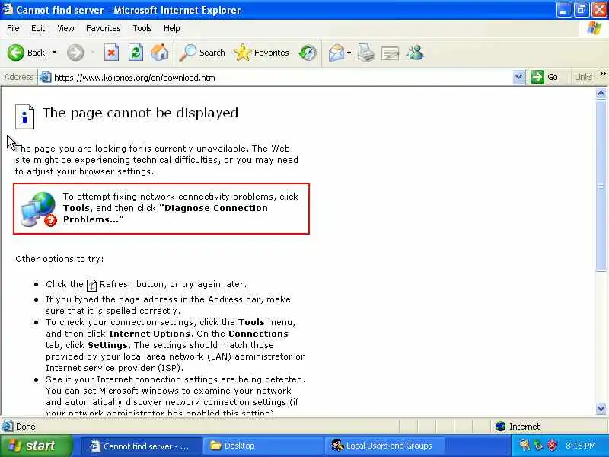Click the first system tray icon
The height and width of the screenshot is (457, 609).
click(525, 446)
